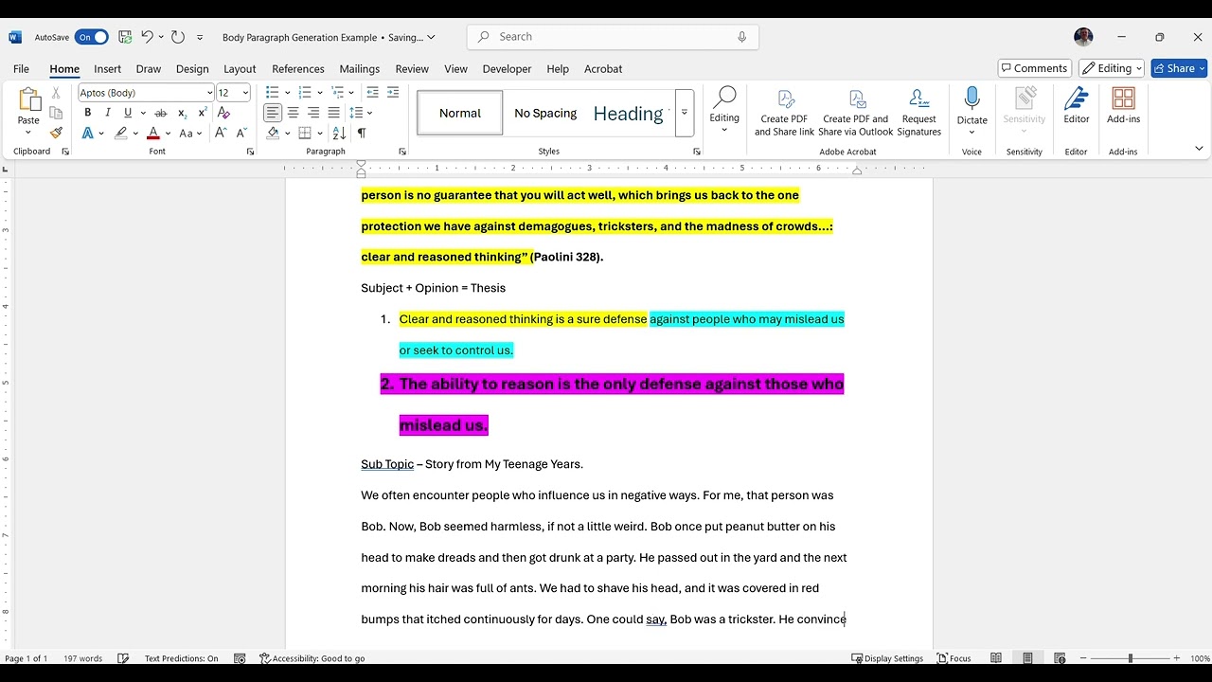This screenshot has width=1212, height=682.
Task: Open the Review tab
Action: pyautogui.click(x=412, y=69)
